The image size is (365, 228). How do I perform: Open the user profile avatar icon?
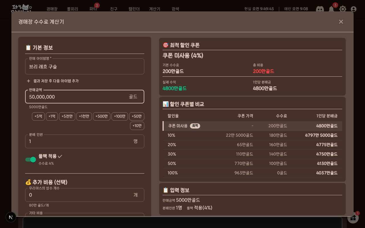click(x=354, y=9)
